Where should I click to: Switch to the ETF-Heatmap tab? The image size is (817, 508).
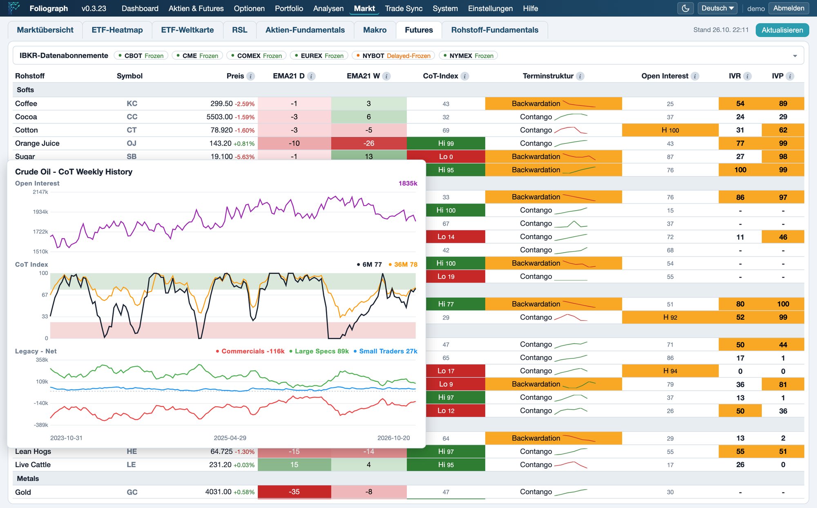[x=117, y=30]
